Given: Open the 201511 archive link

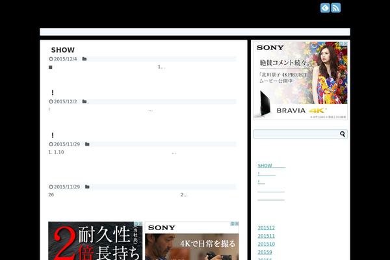Looking at the screenshot, I should [x=266, y=236].
